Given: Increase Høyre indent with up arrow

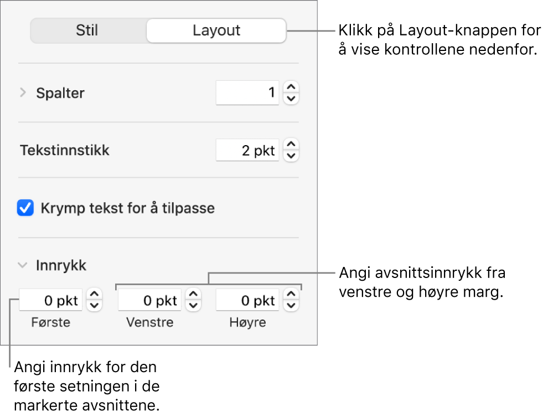Looking at the screenshot, I should (x=291, y=294).
